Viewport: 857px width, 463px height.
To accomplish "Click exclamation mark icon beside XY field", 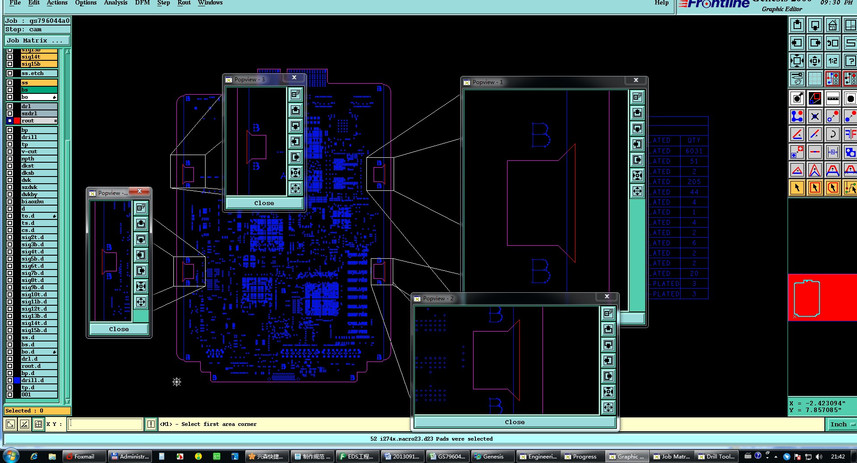I will point(151,424).
